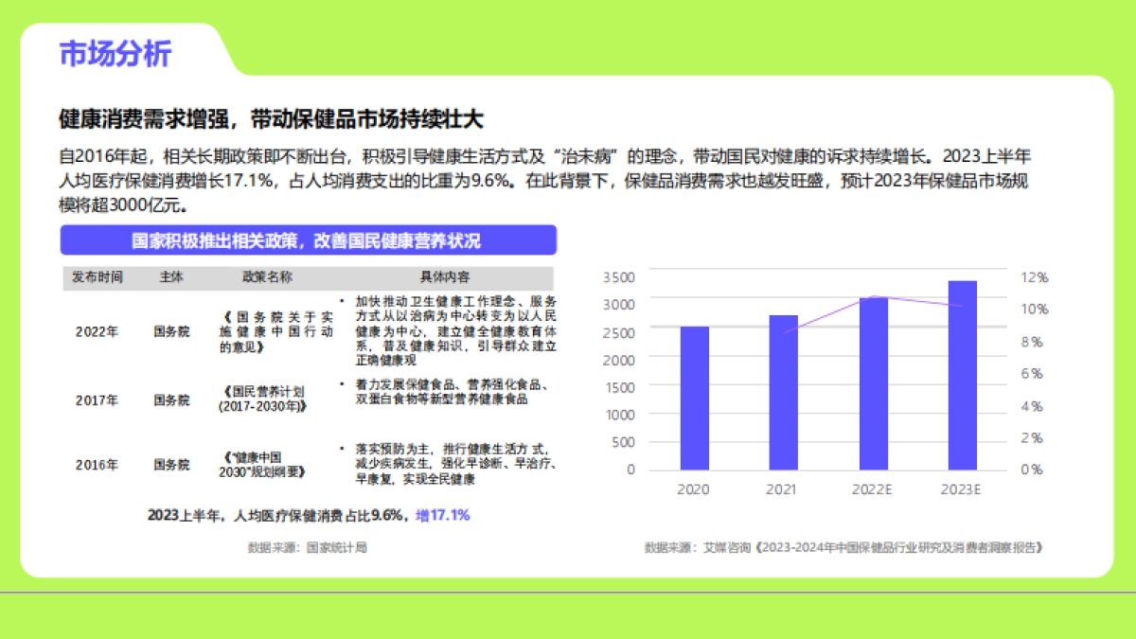Click the 主体 column header

coord(173,276)
